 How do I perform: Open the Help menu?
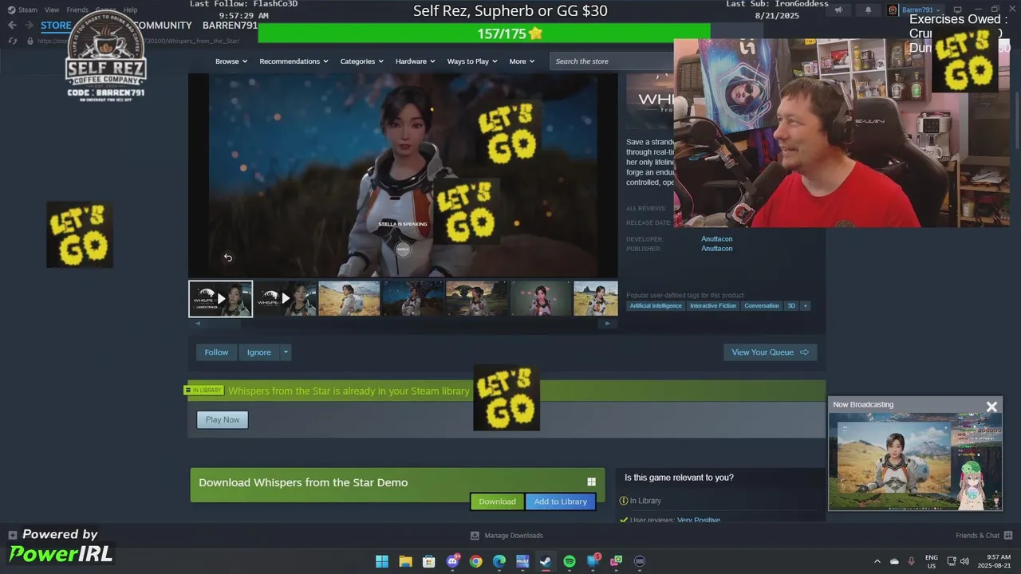click(130, 10)
